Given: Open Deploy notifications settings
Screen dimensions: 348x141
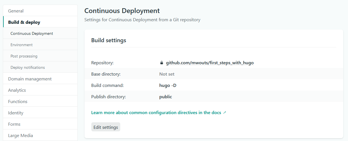Looking at the screenshot, I should tap(28, 67).
